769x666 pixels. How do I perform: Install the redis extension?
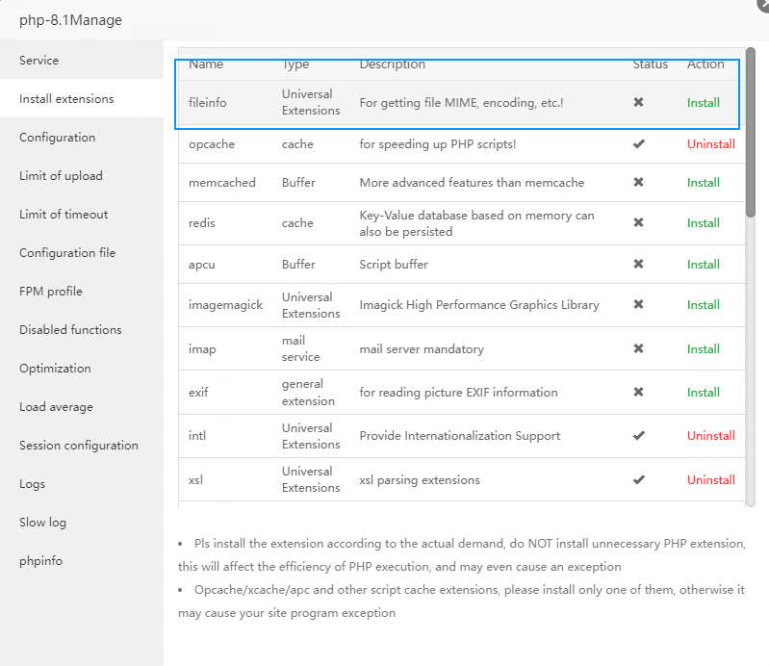click(x=703, y=222)
